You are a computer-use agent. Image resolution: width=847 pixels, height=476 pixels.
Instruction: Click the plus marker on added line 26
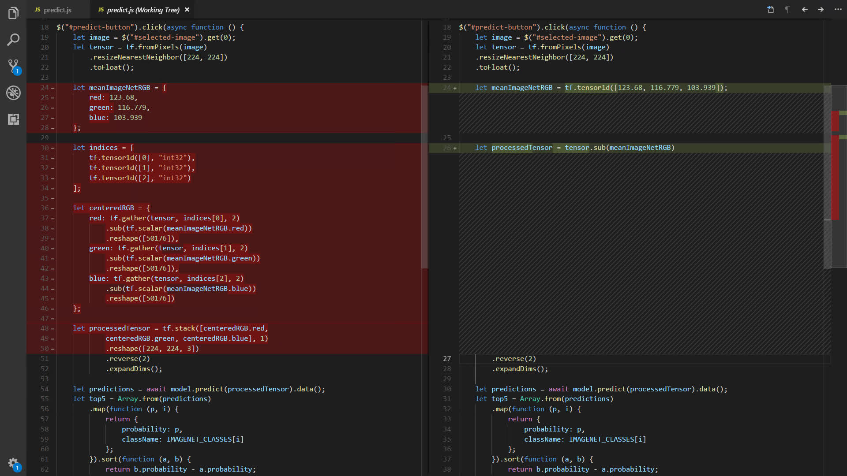coord(455,148)
